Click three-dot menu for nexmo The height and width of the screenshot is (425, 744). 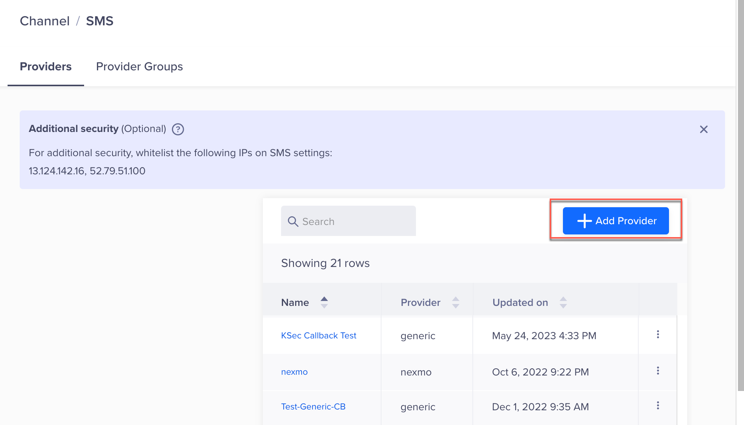(658, 371)
